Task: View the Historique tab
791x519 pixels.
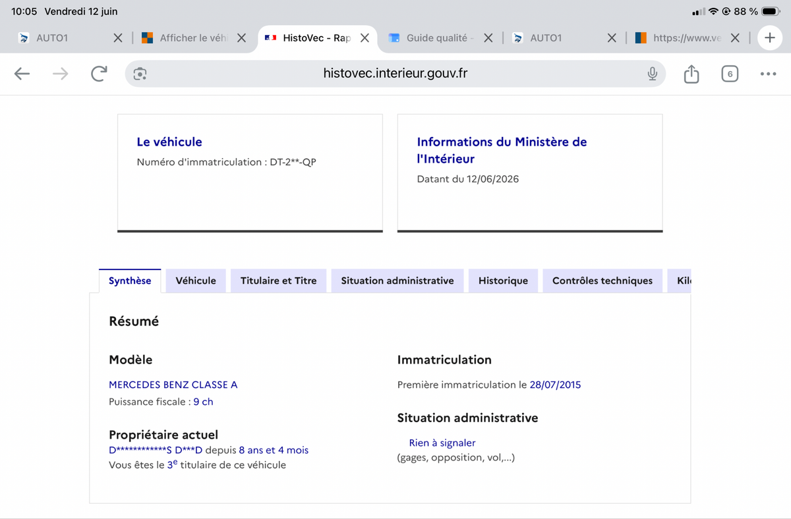Action: pyautogui.click(x=503, y=281)
